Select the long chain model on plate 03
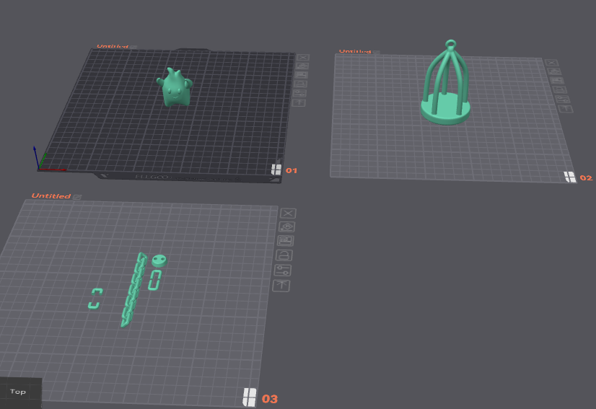This screenshot has height=409, width=596. (x=133, y=290)
